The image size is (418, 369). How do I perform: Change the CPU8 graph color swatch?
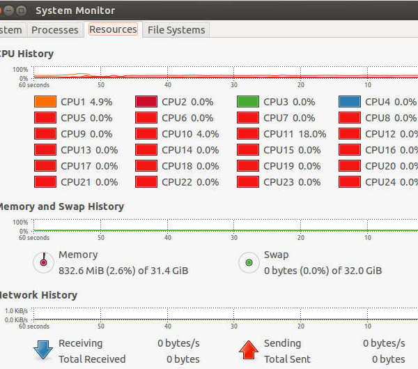point(350,118)
